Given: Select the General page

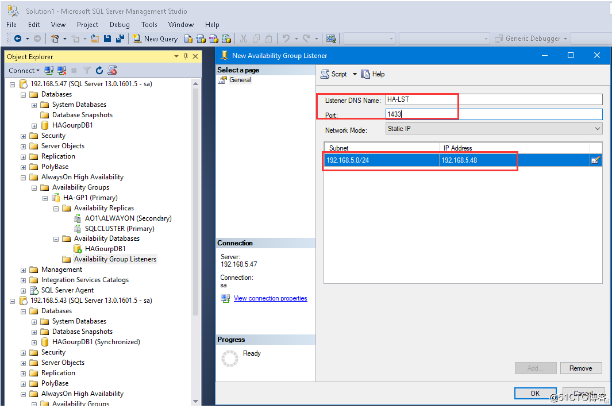Looking at the screenshot, I should 240,80.
